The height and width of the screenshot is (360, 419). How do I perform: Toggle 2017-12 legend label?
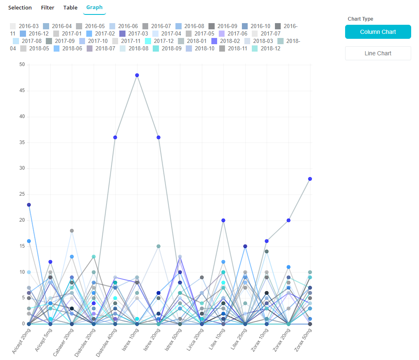click(x=163, y=41)
